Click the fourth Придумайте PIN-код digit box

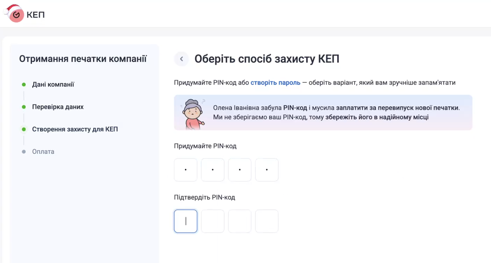pyautogui.click(x=267, y=170)
